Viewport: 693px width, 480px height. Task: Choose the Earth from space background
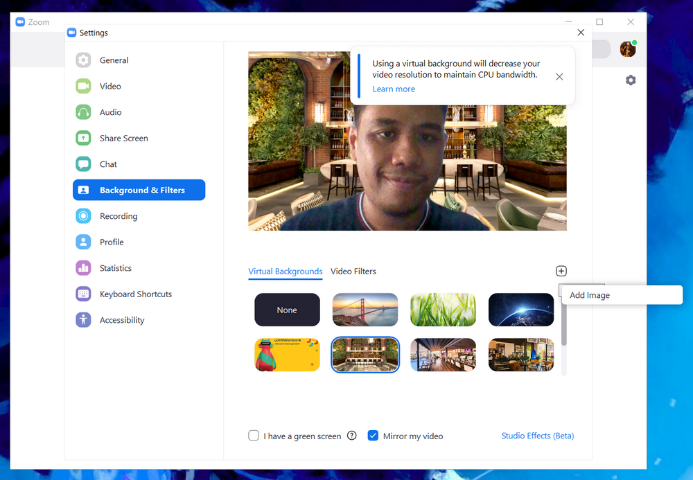pyautogui.click(x=521, y=310)
